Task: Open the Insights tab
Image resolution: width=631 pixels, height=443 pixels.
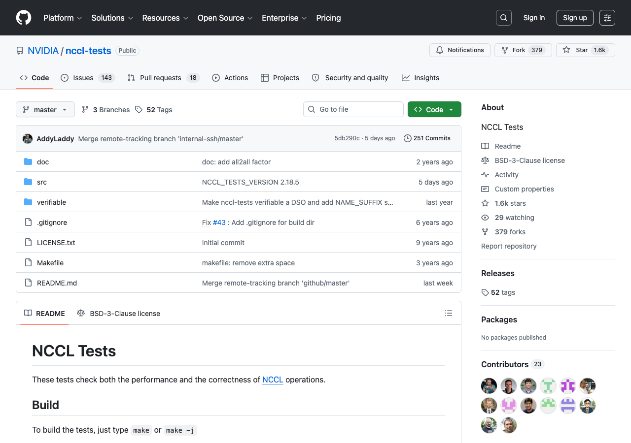Action: [421, 78]
